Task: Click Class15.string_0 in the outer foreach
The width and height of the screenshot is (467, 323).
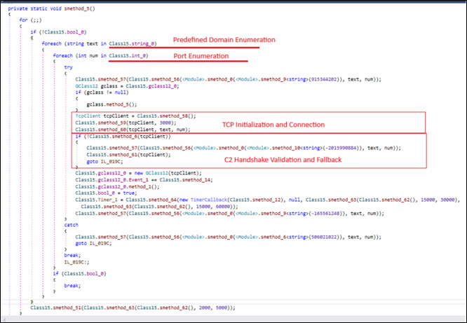Action: point(130,43)
